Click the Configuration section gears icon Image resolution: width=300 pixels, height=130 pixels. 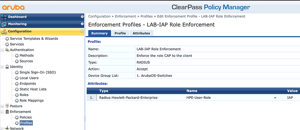[4, 31]
